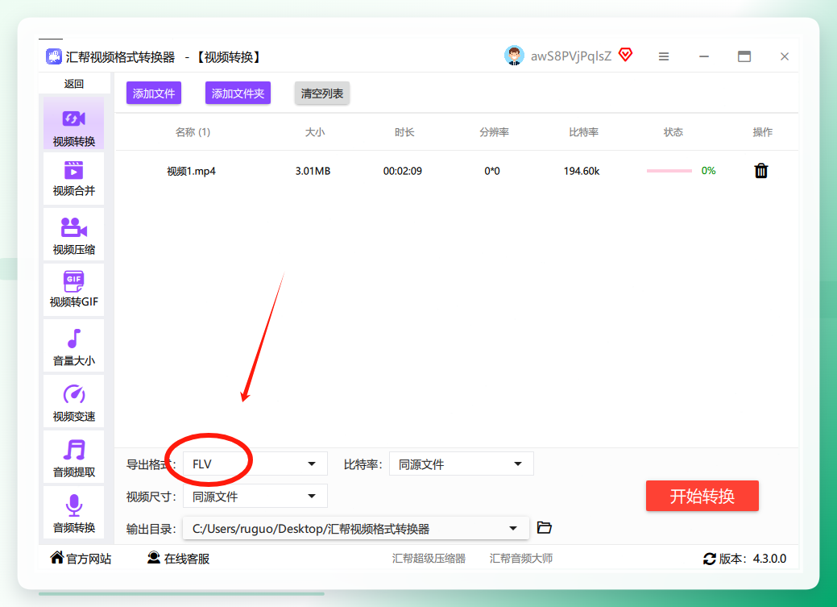Screen dimensions: 837x607
Task: Click the 添加文件夹 button
Action: (238, 93)
